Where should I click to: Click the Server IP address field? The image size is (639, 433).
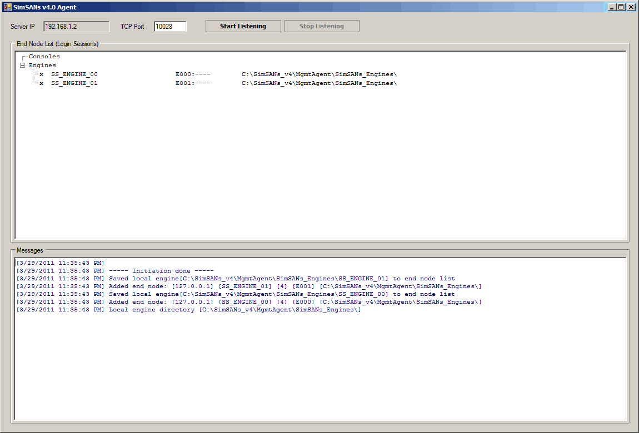click(76, 27)
